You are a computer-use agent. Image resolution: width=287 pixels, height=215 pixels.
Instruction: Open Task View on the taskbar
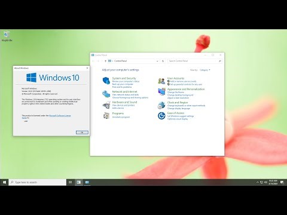70,182
